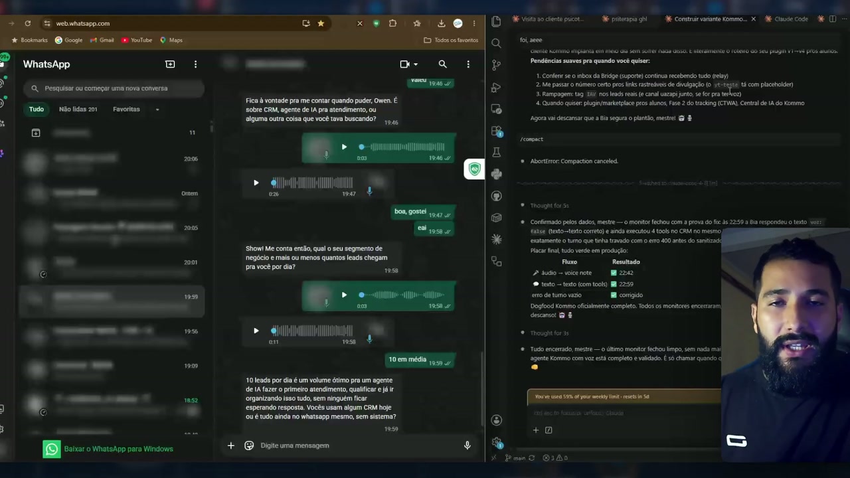
Task: Focus the Claude prompt input box
Action: click(x=624, y=413)
